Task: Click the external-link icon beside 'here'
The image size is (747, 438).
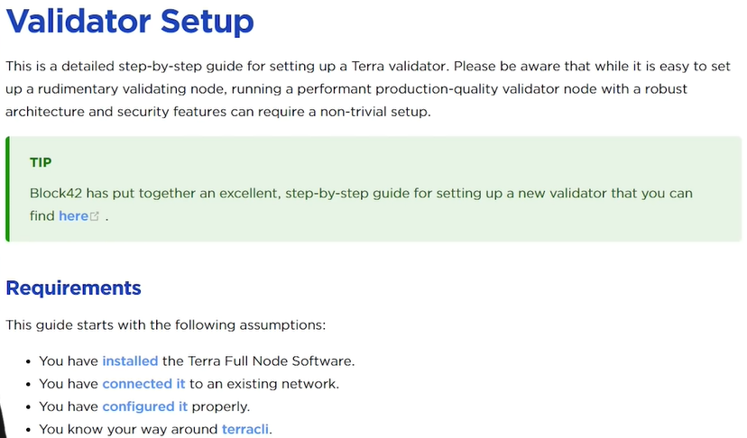Action: (x=95, y=216)
